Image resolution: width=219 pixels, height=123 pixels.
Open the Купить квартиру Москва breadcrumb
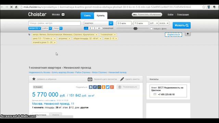tap(63, 72)
